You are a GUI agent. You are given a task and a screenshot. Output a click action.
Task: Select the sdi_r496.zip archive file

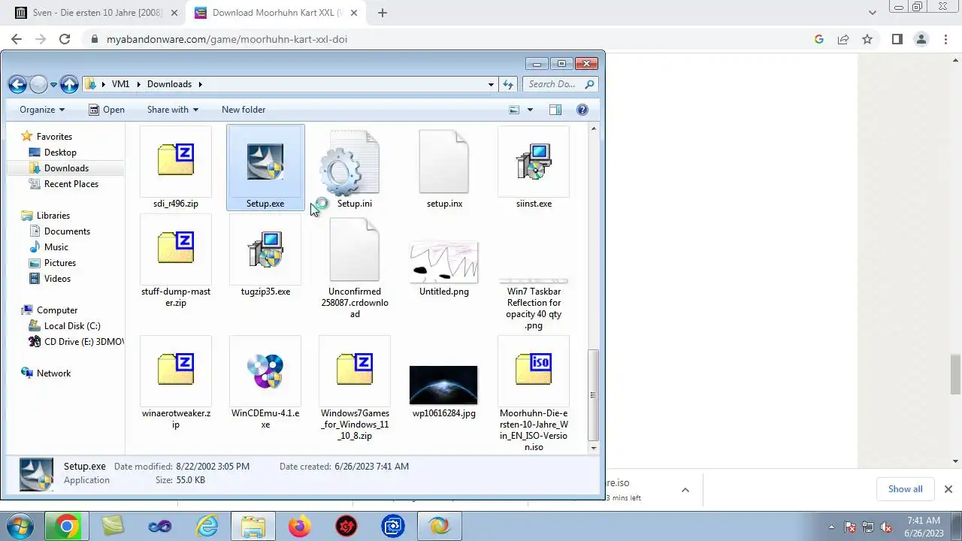coord(176,168)
